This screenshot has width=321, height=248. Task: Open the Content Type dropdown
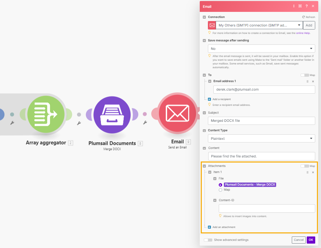point(262,138)
